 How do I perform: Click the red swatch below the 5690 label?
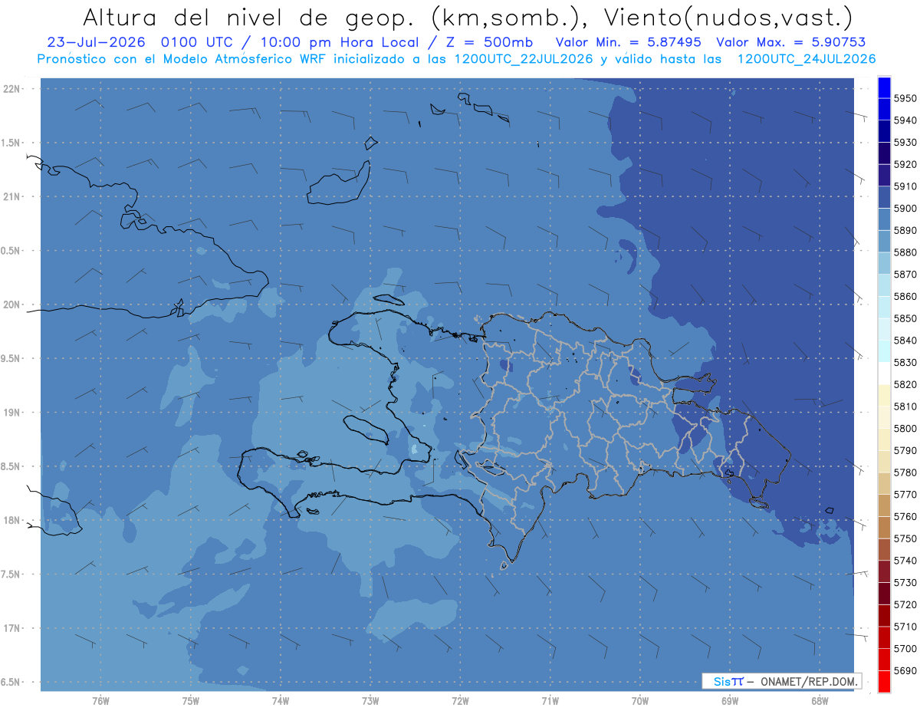point(884,681)
